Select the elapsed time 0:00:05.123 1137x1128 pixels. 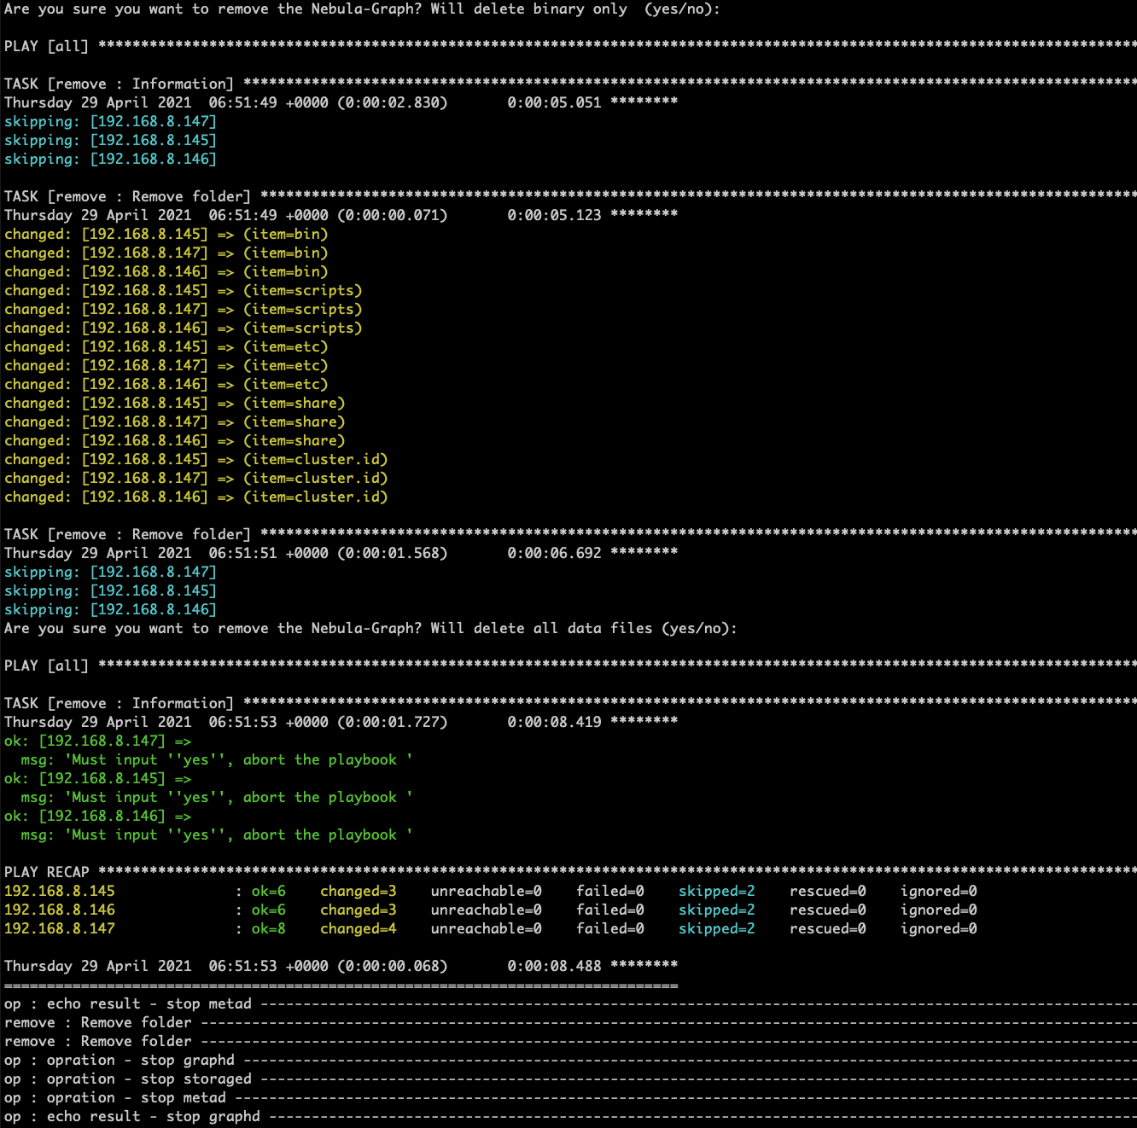tap(554, 215)
